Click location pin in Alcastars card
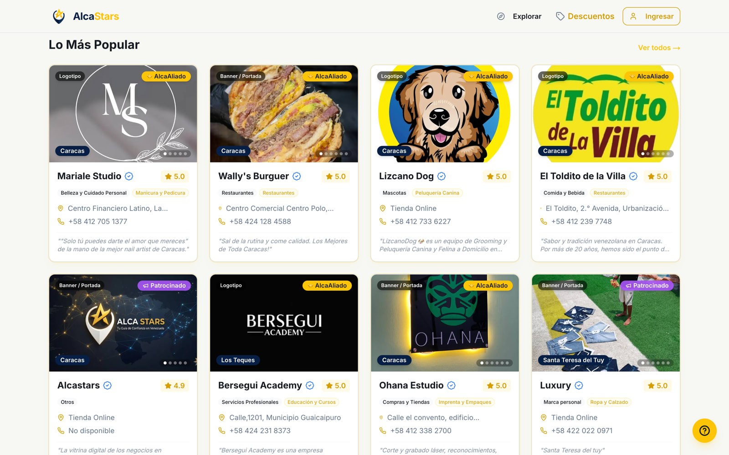This screenshot has height=455, width=729. pyautogui.click(x=61, y=418)
